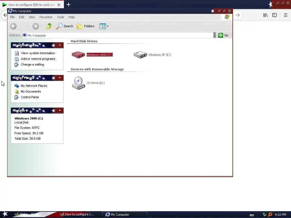Click the Total Size: 39.9 GB text

[28, 139]
